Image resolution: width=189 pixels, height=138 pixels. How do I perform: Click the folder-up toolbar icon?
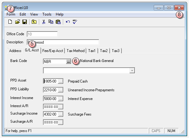(x=34, y=22)
